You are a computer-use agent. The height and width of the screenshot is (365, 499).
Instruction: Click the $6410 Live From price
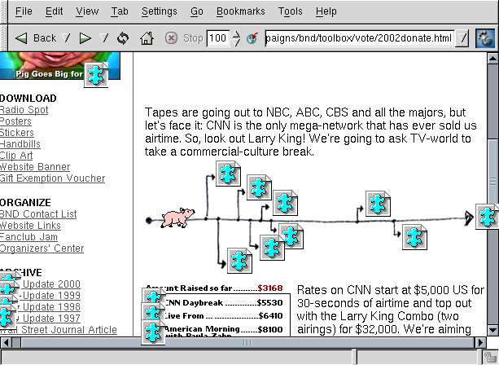[270, 315]
